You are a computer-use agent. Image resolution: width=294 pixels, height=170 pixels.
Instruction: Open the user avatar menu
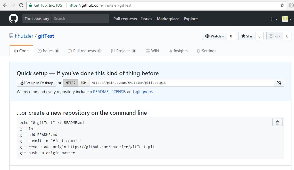[x=287, y=19]
